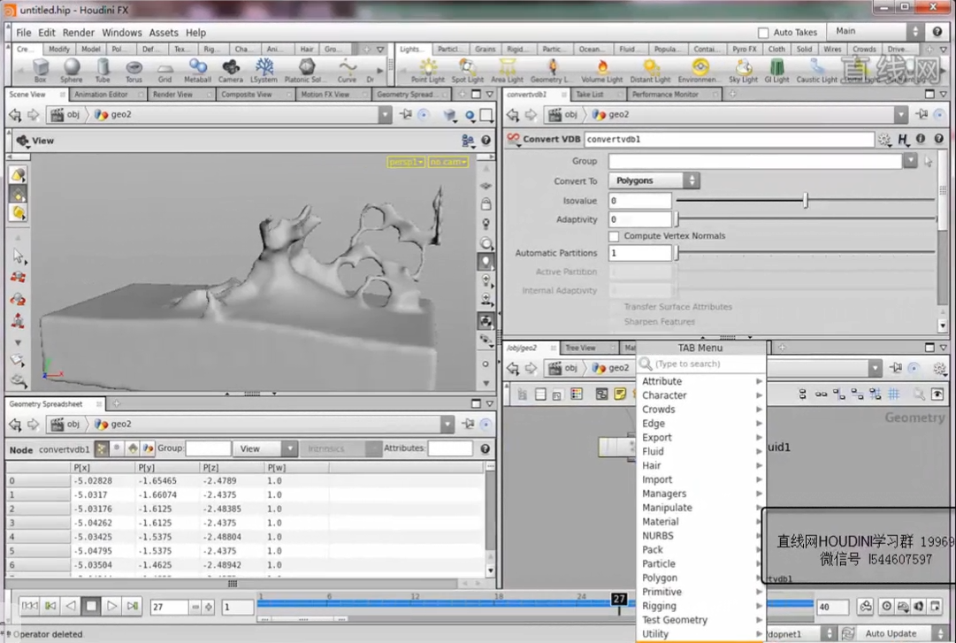Open the Render menu
The height and width of the screenshot is (643, 956).
click(79, 33)
